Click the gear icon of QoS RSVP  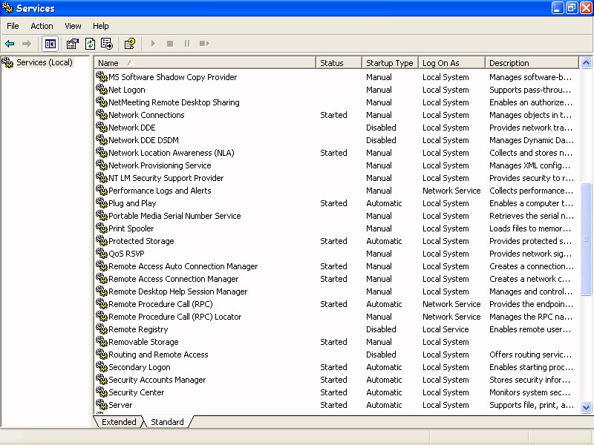102,253
